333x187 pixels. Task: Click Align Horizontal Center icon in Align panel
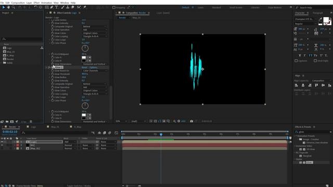(303, 85)
